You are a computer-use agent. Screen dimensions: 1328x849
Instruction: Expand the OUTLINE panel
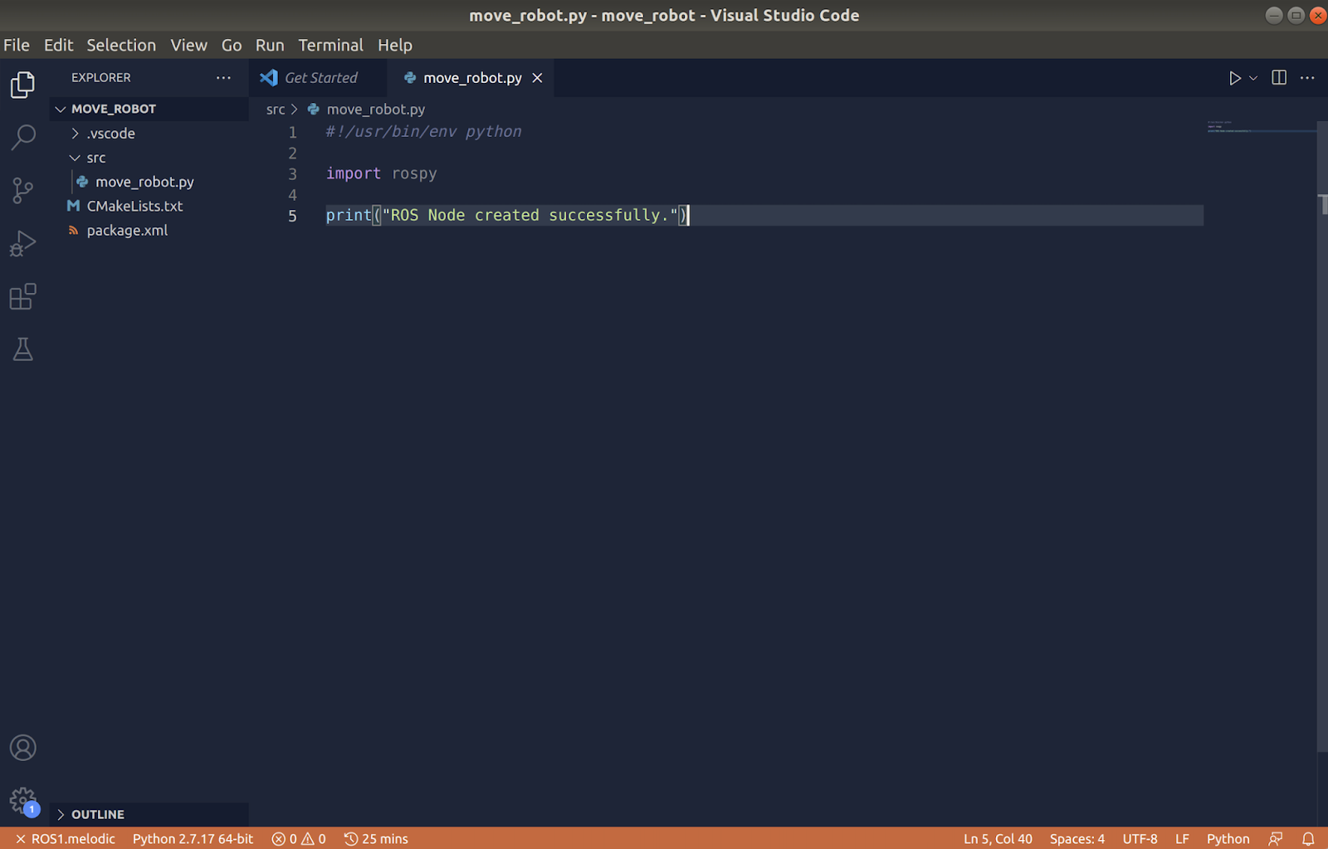(x=149, y=814)
